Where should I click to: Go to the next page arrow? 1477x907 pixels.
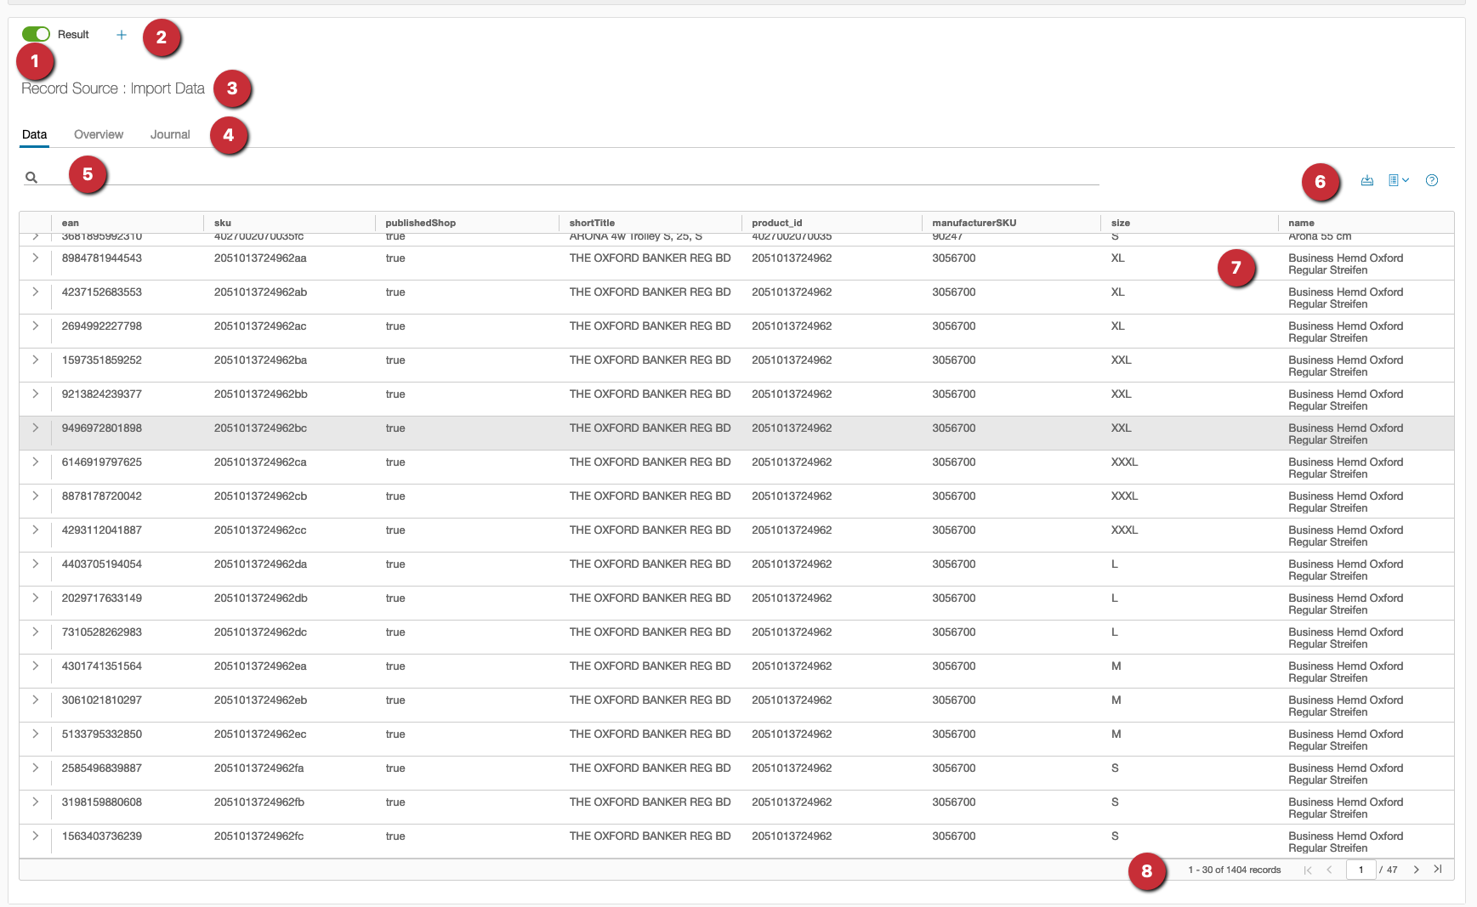pyautogui.click(x=1416, y=870)
